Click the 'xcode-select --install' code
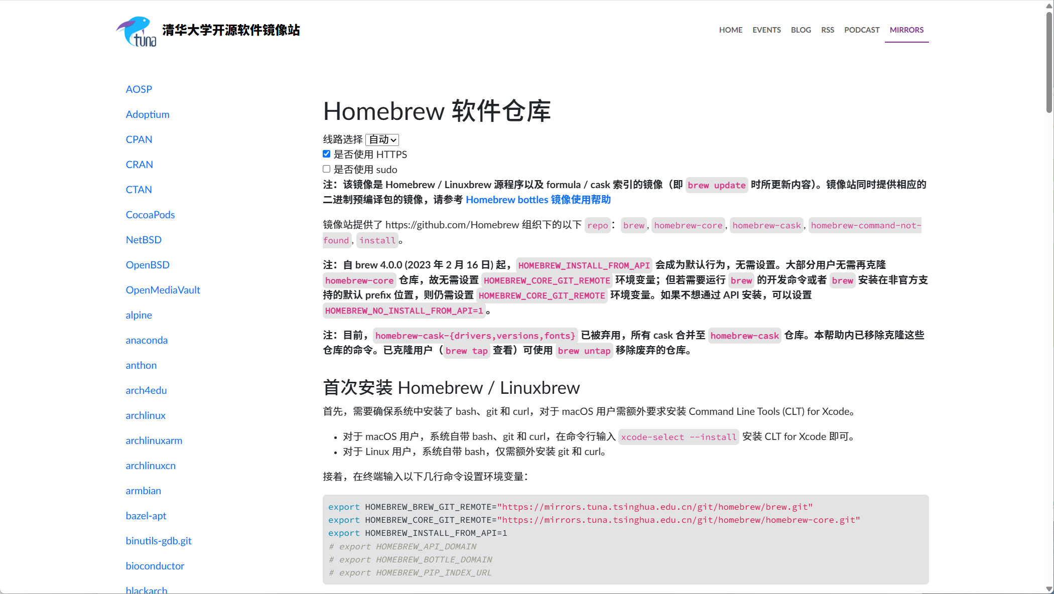Image resolution: width=1054 pixels, height=594 pixels. [679, 437]
